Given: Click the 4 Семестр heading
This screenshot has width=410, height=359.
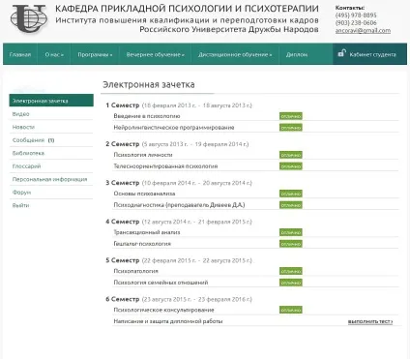Looking at the screenshot, I should [123, 222].
